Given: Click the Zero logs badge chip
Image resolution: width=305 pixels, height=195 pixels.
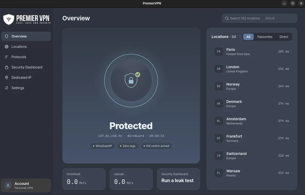Looking at the screenshot, I should tap(127, 146).
